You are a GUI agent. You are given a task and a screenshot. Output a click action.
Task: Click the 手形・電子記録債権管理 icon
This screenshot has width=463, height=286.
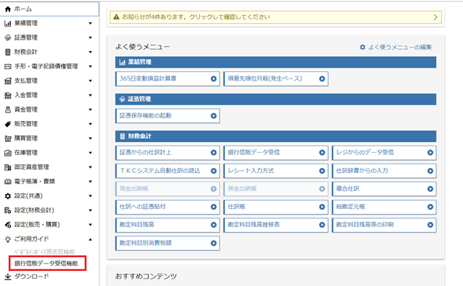tap(8, 66)
